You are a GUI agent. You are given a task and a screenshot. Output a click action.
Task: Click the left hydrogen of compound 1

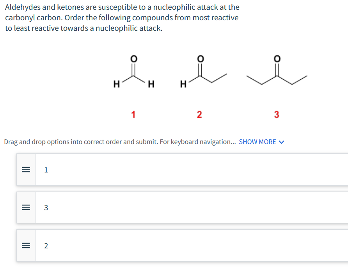115,84
